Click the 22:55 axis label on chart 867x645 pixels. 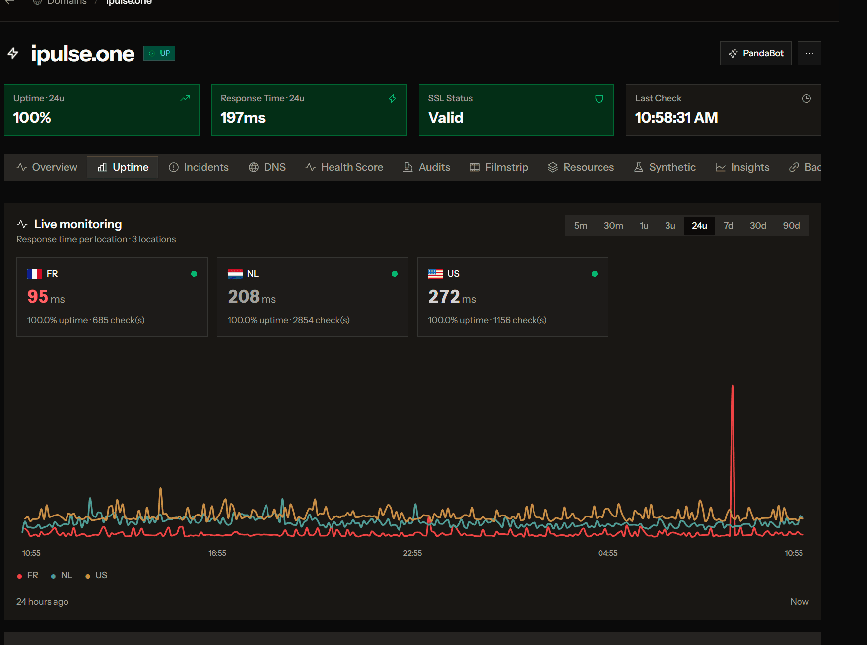click(x=412, y=553)
